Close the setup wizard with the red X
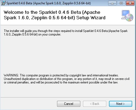The image size is (136, 110). 130,3
